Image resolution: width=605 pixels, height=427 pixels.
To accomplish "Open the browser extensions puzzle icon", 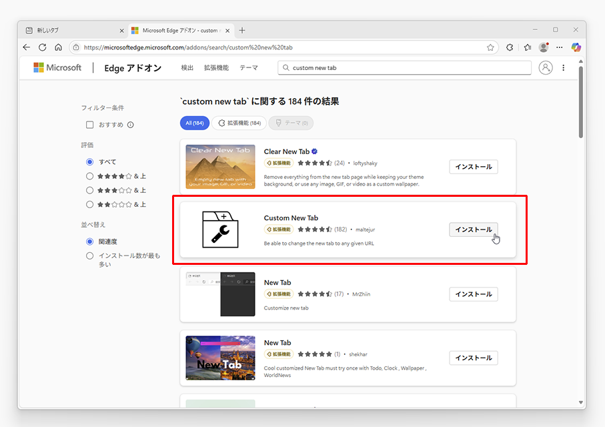I will pos(510,47).
